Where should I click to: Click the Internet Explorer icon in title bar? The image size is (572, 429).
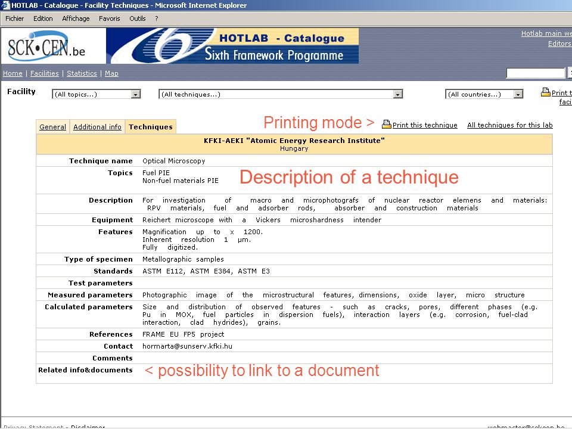tap(5, 5)
